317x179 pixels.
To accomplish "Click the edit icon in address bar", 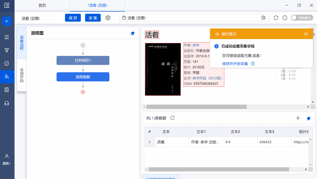I will tap(263, 18).
